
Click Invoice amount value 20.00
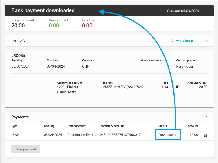[x=18, y=25]
